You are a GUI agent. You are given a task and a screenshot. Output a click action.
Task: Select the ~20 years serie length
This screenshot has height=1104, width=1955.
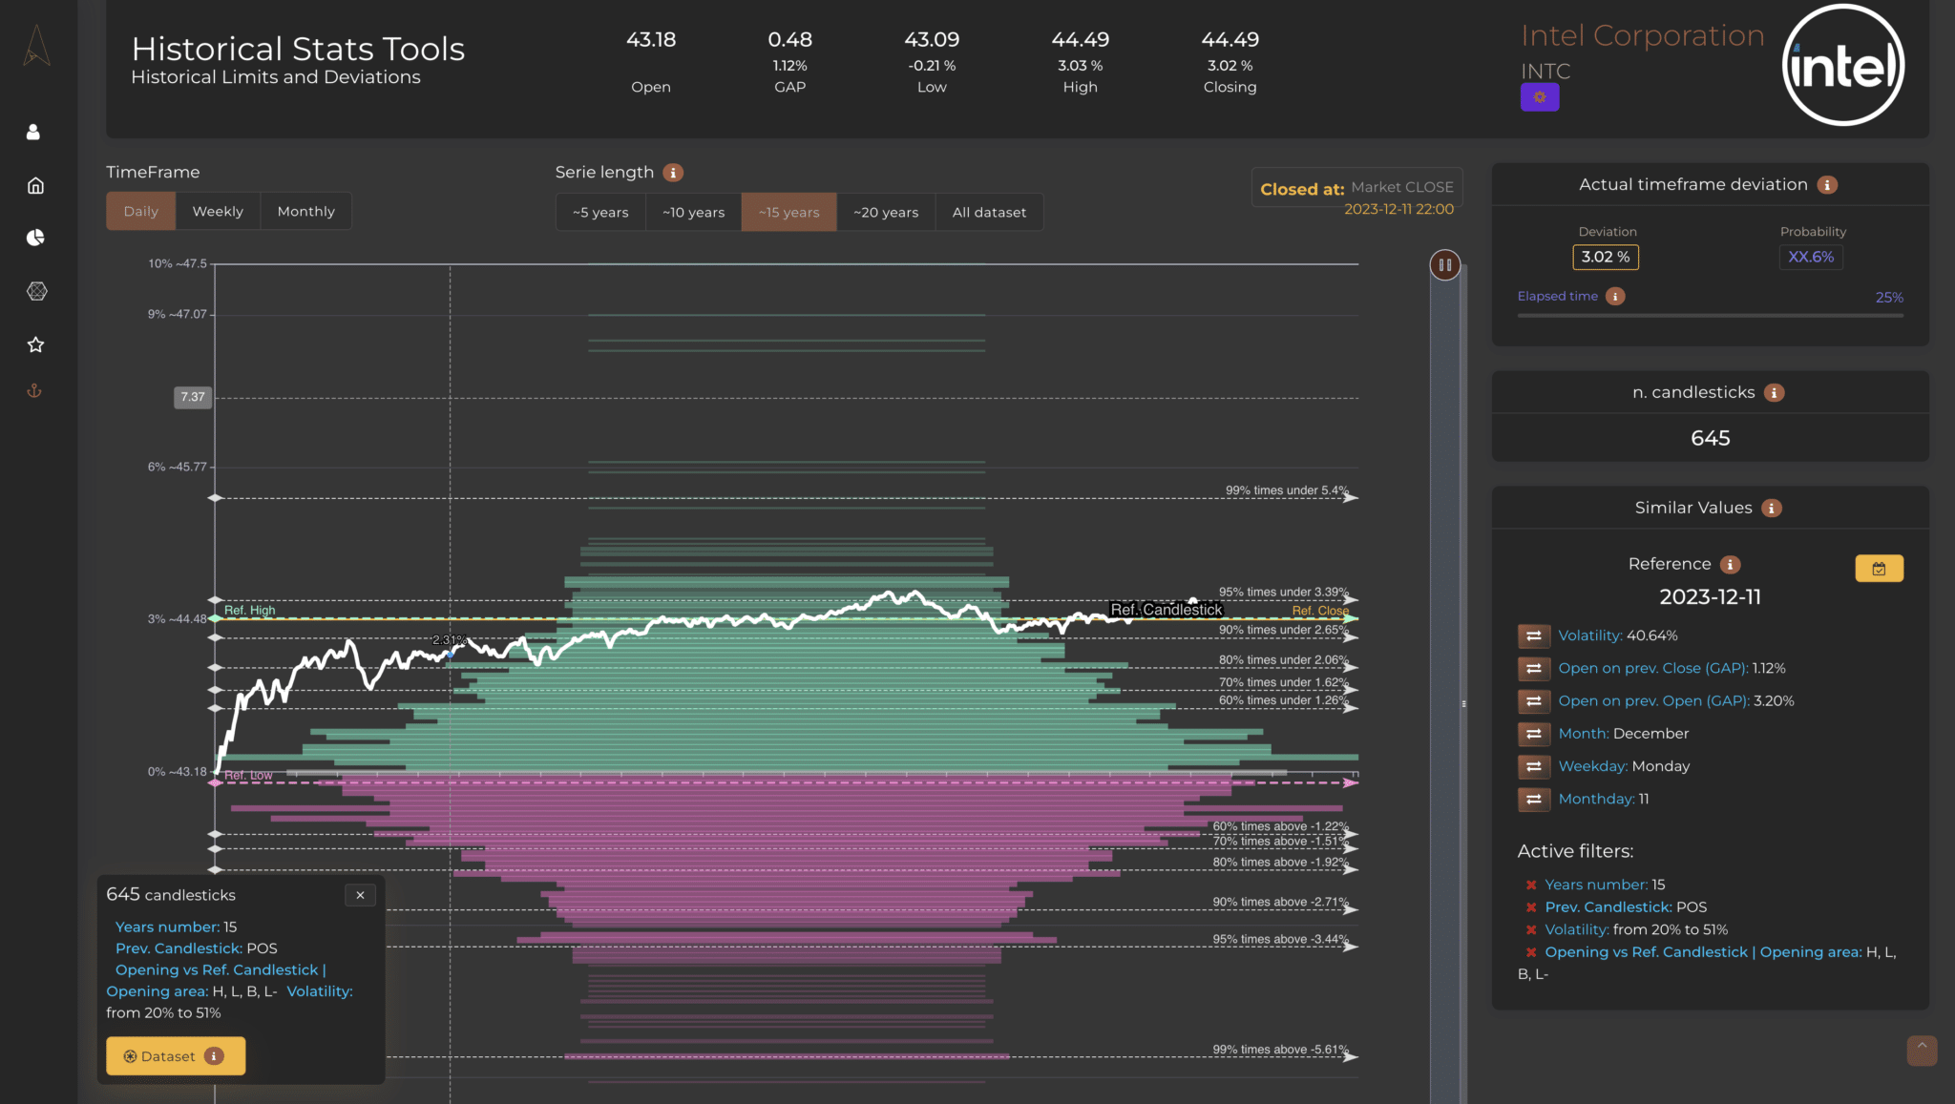tap(885, 213)
